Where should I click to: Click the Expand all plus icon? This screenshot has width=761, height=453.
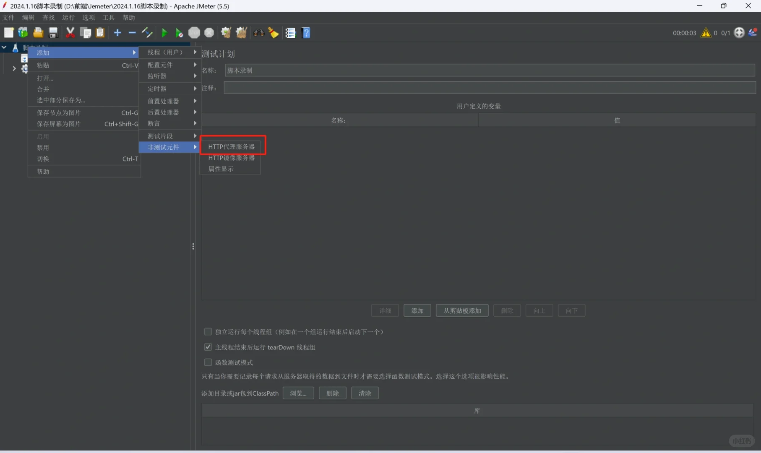click(x=117, y=33)
